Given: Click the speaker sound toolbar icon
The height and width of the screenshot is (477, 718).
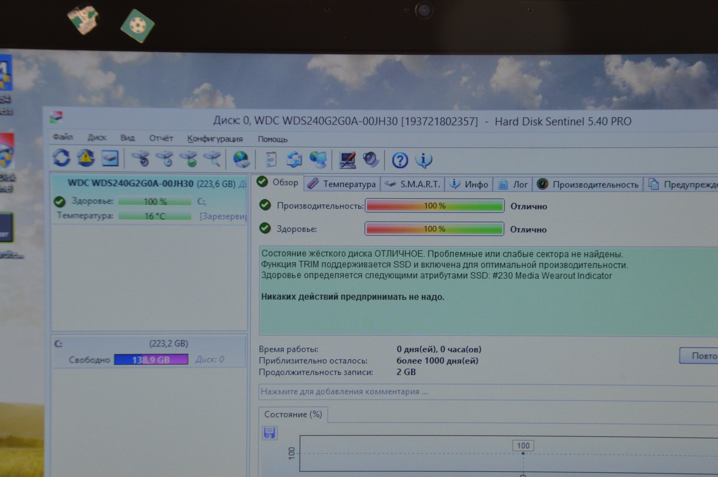Looking at the screenshot, I should (x=370, y=160).
